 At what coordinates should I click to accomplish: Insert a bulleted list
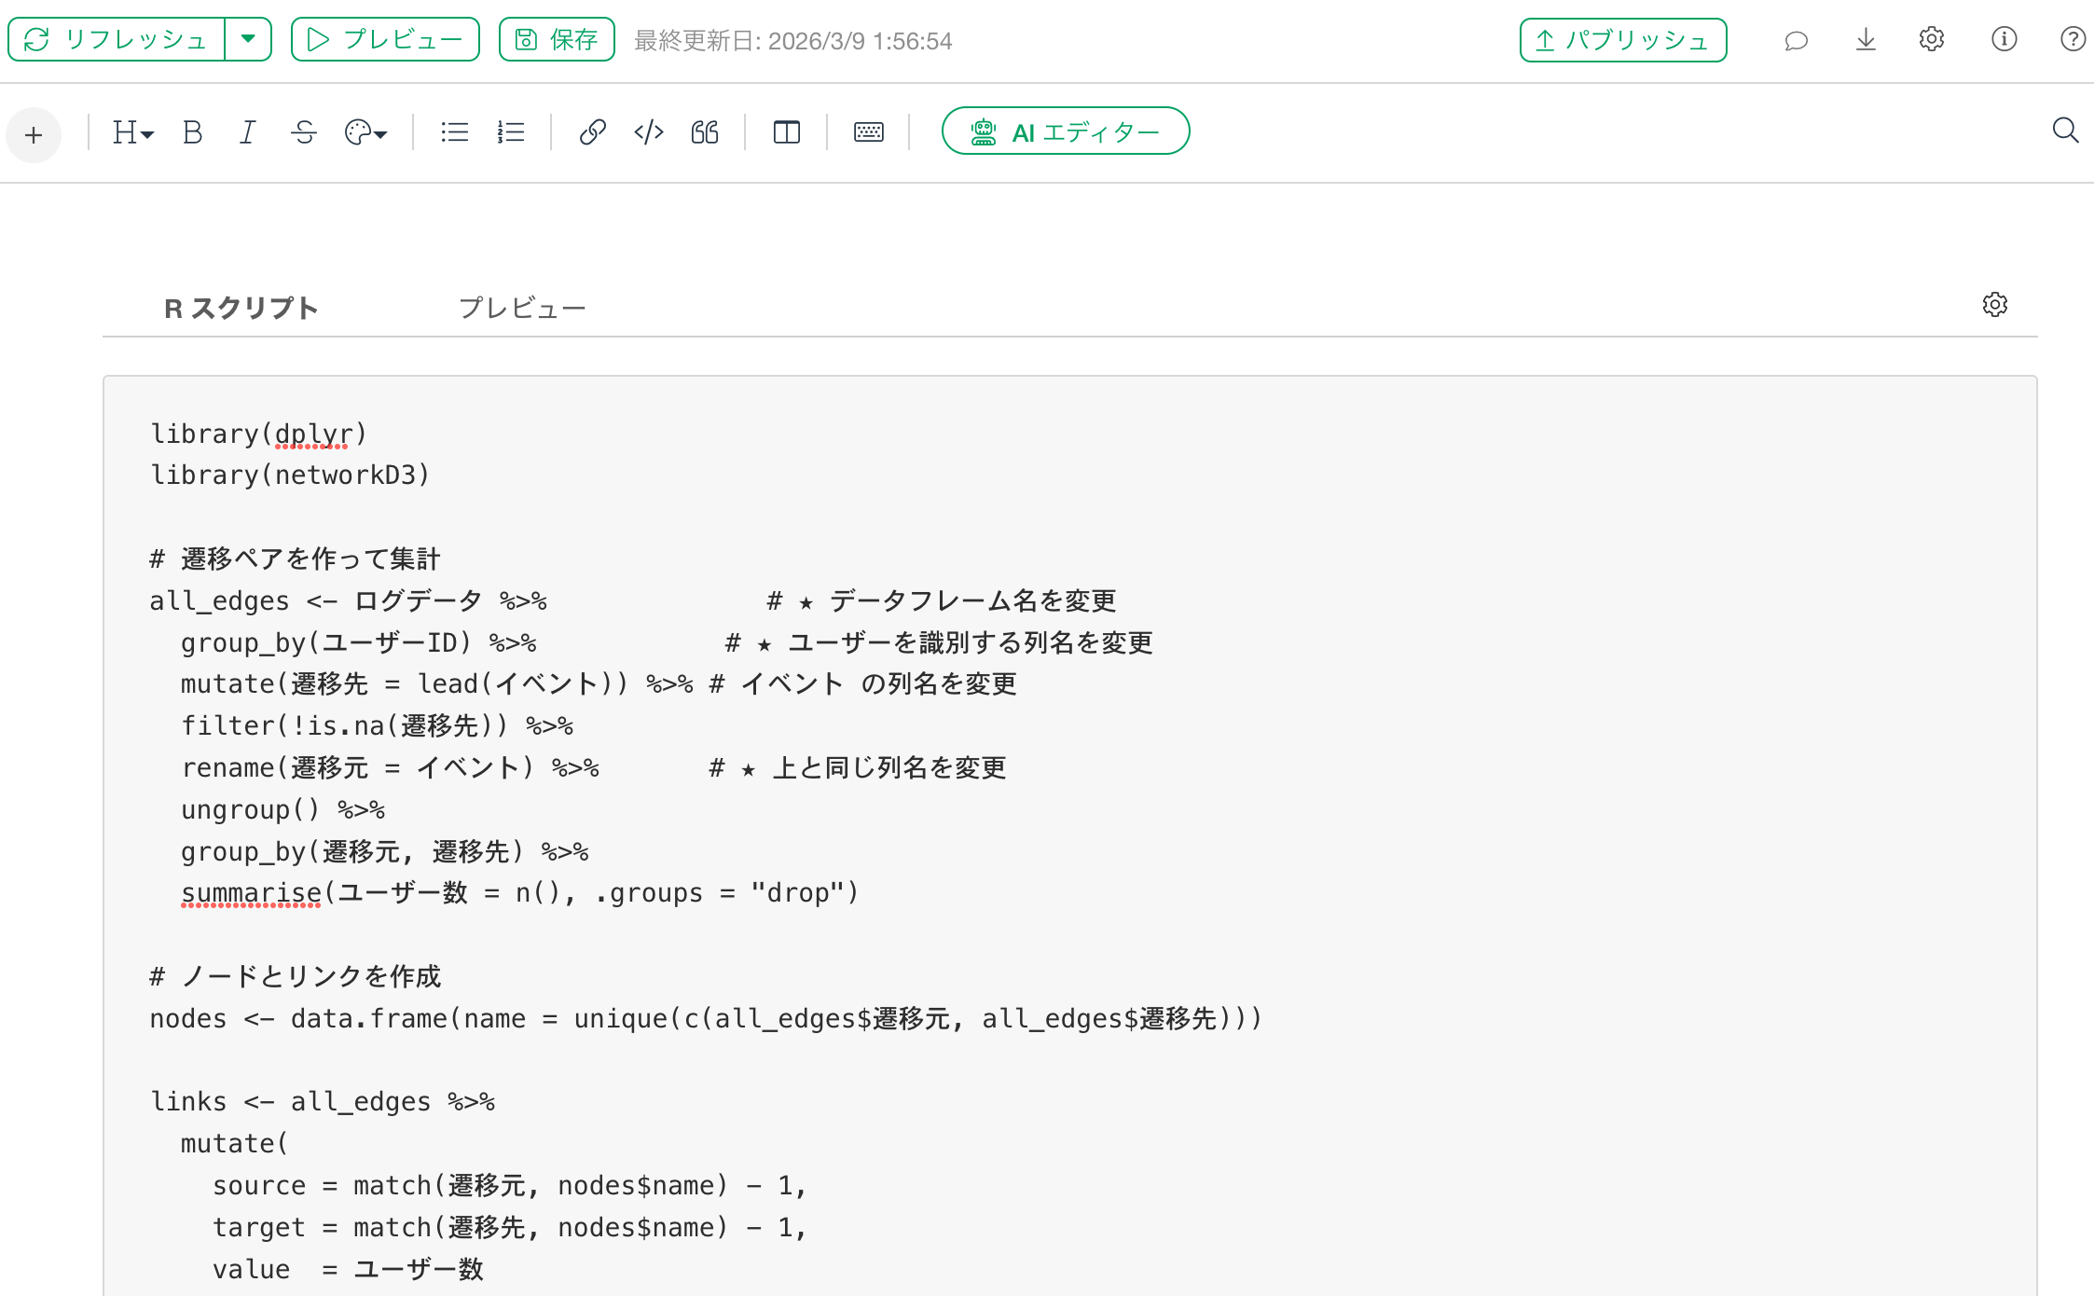[454, 132]
